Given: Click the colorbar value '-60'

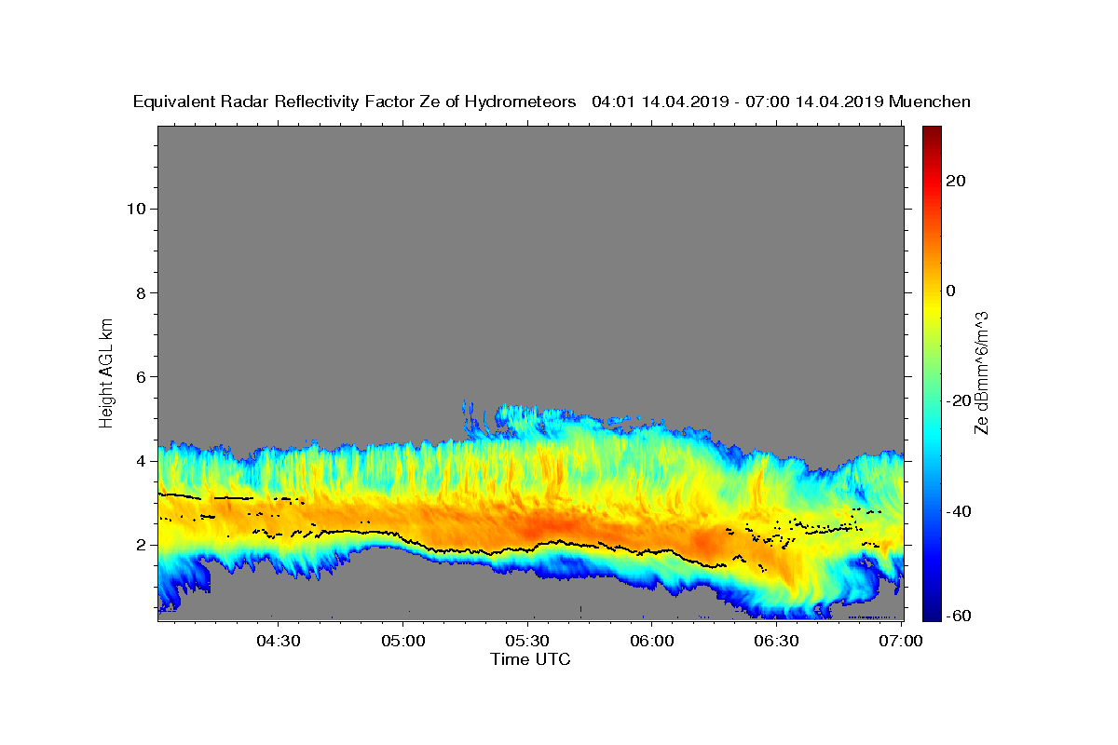Looking at the screenshot, I should 960,616.
